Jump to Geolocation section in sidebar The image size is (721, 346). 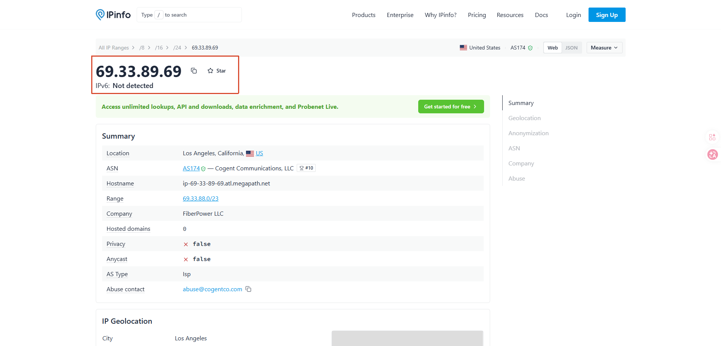[x=524, y=118]
